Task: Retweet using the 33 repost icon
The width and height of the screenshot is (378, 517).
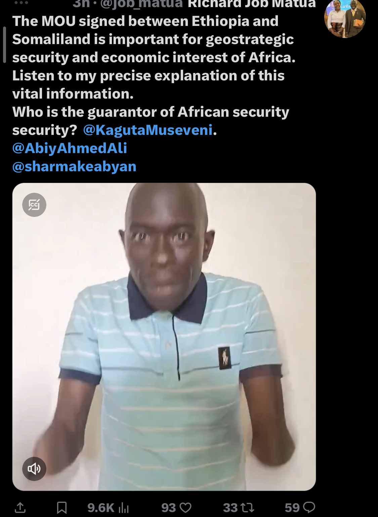Action: pyautogui.click(x=248, y=508)
